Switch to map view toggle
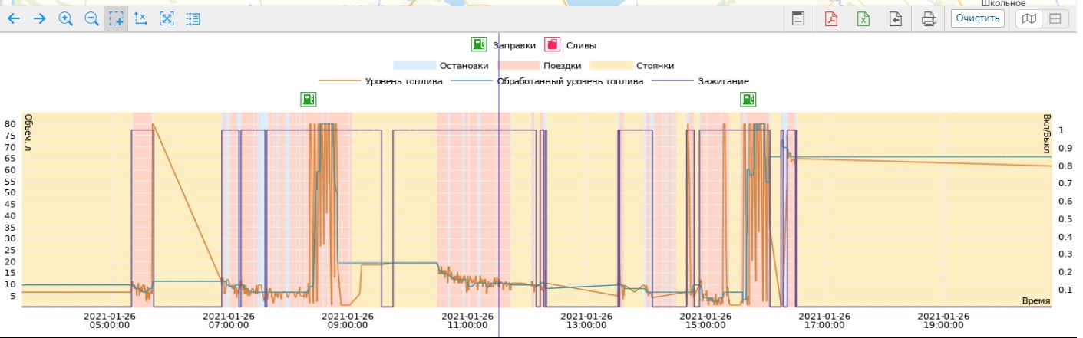Viewport: 1083px width, 338px height. [1030, 19]
